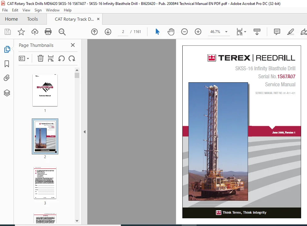Viewport: 307px width, 226px height.
Task: Add a comment with speech bubble icon
Action: [x=277, y=32]
